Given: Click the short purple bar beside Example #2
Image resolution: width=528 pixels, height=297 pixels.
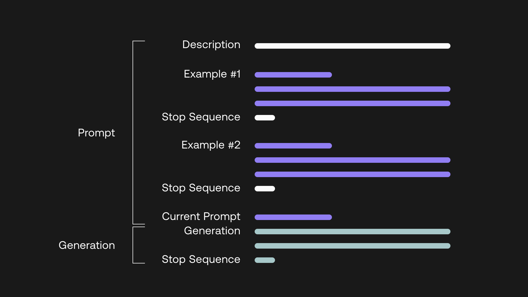Looking at the screenshot, I should [293, 146].
